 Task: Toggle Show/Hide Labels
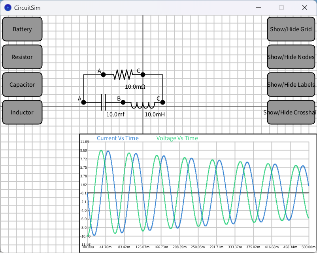pos(291,85)
